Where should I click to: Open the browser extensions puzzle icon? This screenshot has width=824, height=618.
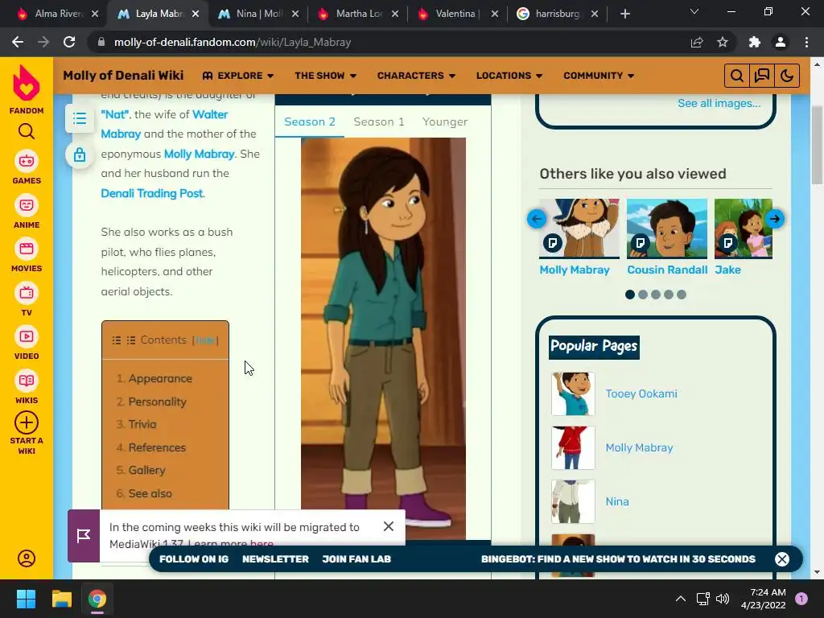click(x=755, y=42)
